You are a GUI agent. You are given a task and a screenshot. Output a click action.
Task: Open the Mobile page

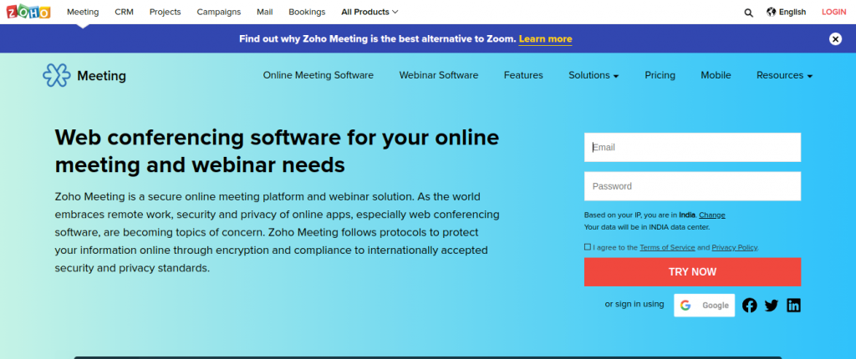tap(716, 75)
